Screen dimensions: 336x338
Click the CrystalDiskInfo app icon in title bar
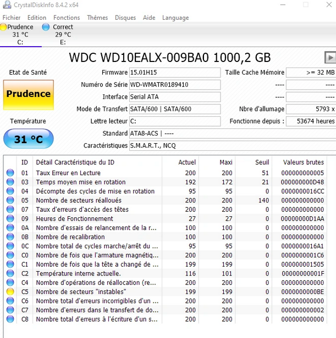point(7,5)
